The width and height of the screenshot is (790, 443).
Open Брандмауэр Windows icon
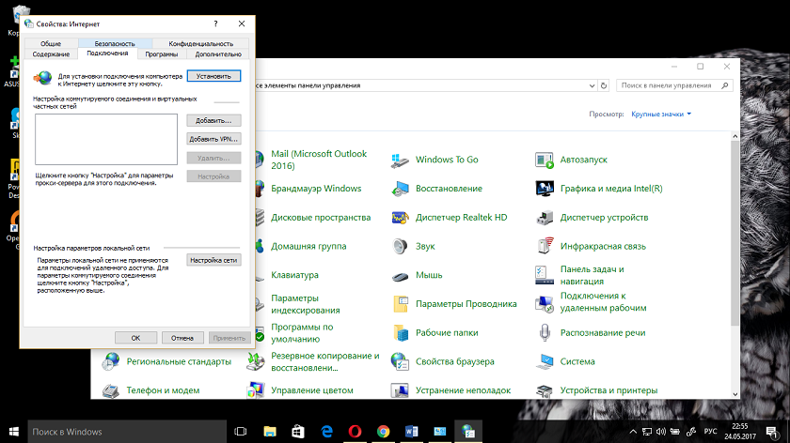pos(315,189)
